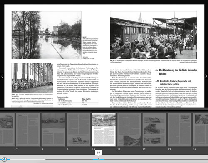
Task: Click page label 13 under thumbnails
Action: coord(169,149)
